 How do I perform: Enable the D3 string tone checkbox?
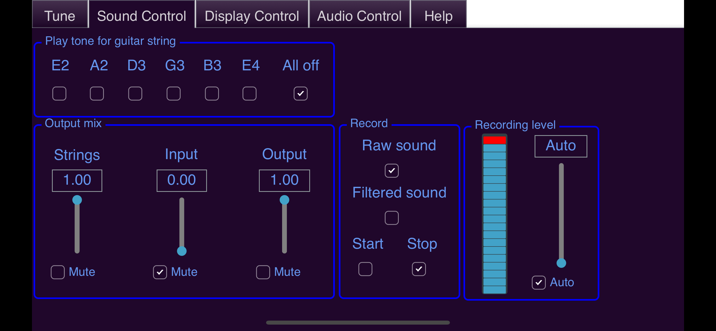135,94
